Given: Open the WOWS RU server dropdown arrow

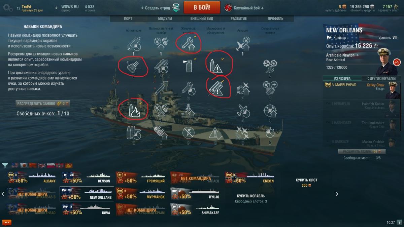Looking at the screenshot, I should click(x=56, y=7).
